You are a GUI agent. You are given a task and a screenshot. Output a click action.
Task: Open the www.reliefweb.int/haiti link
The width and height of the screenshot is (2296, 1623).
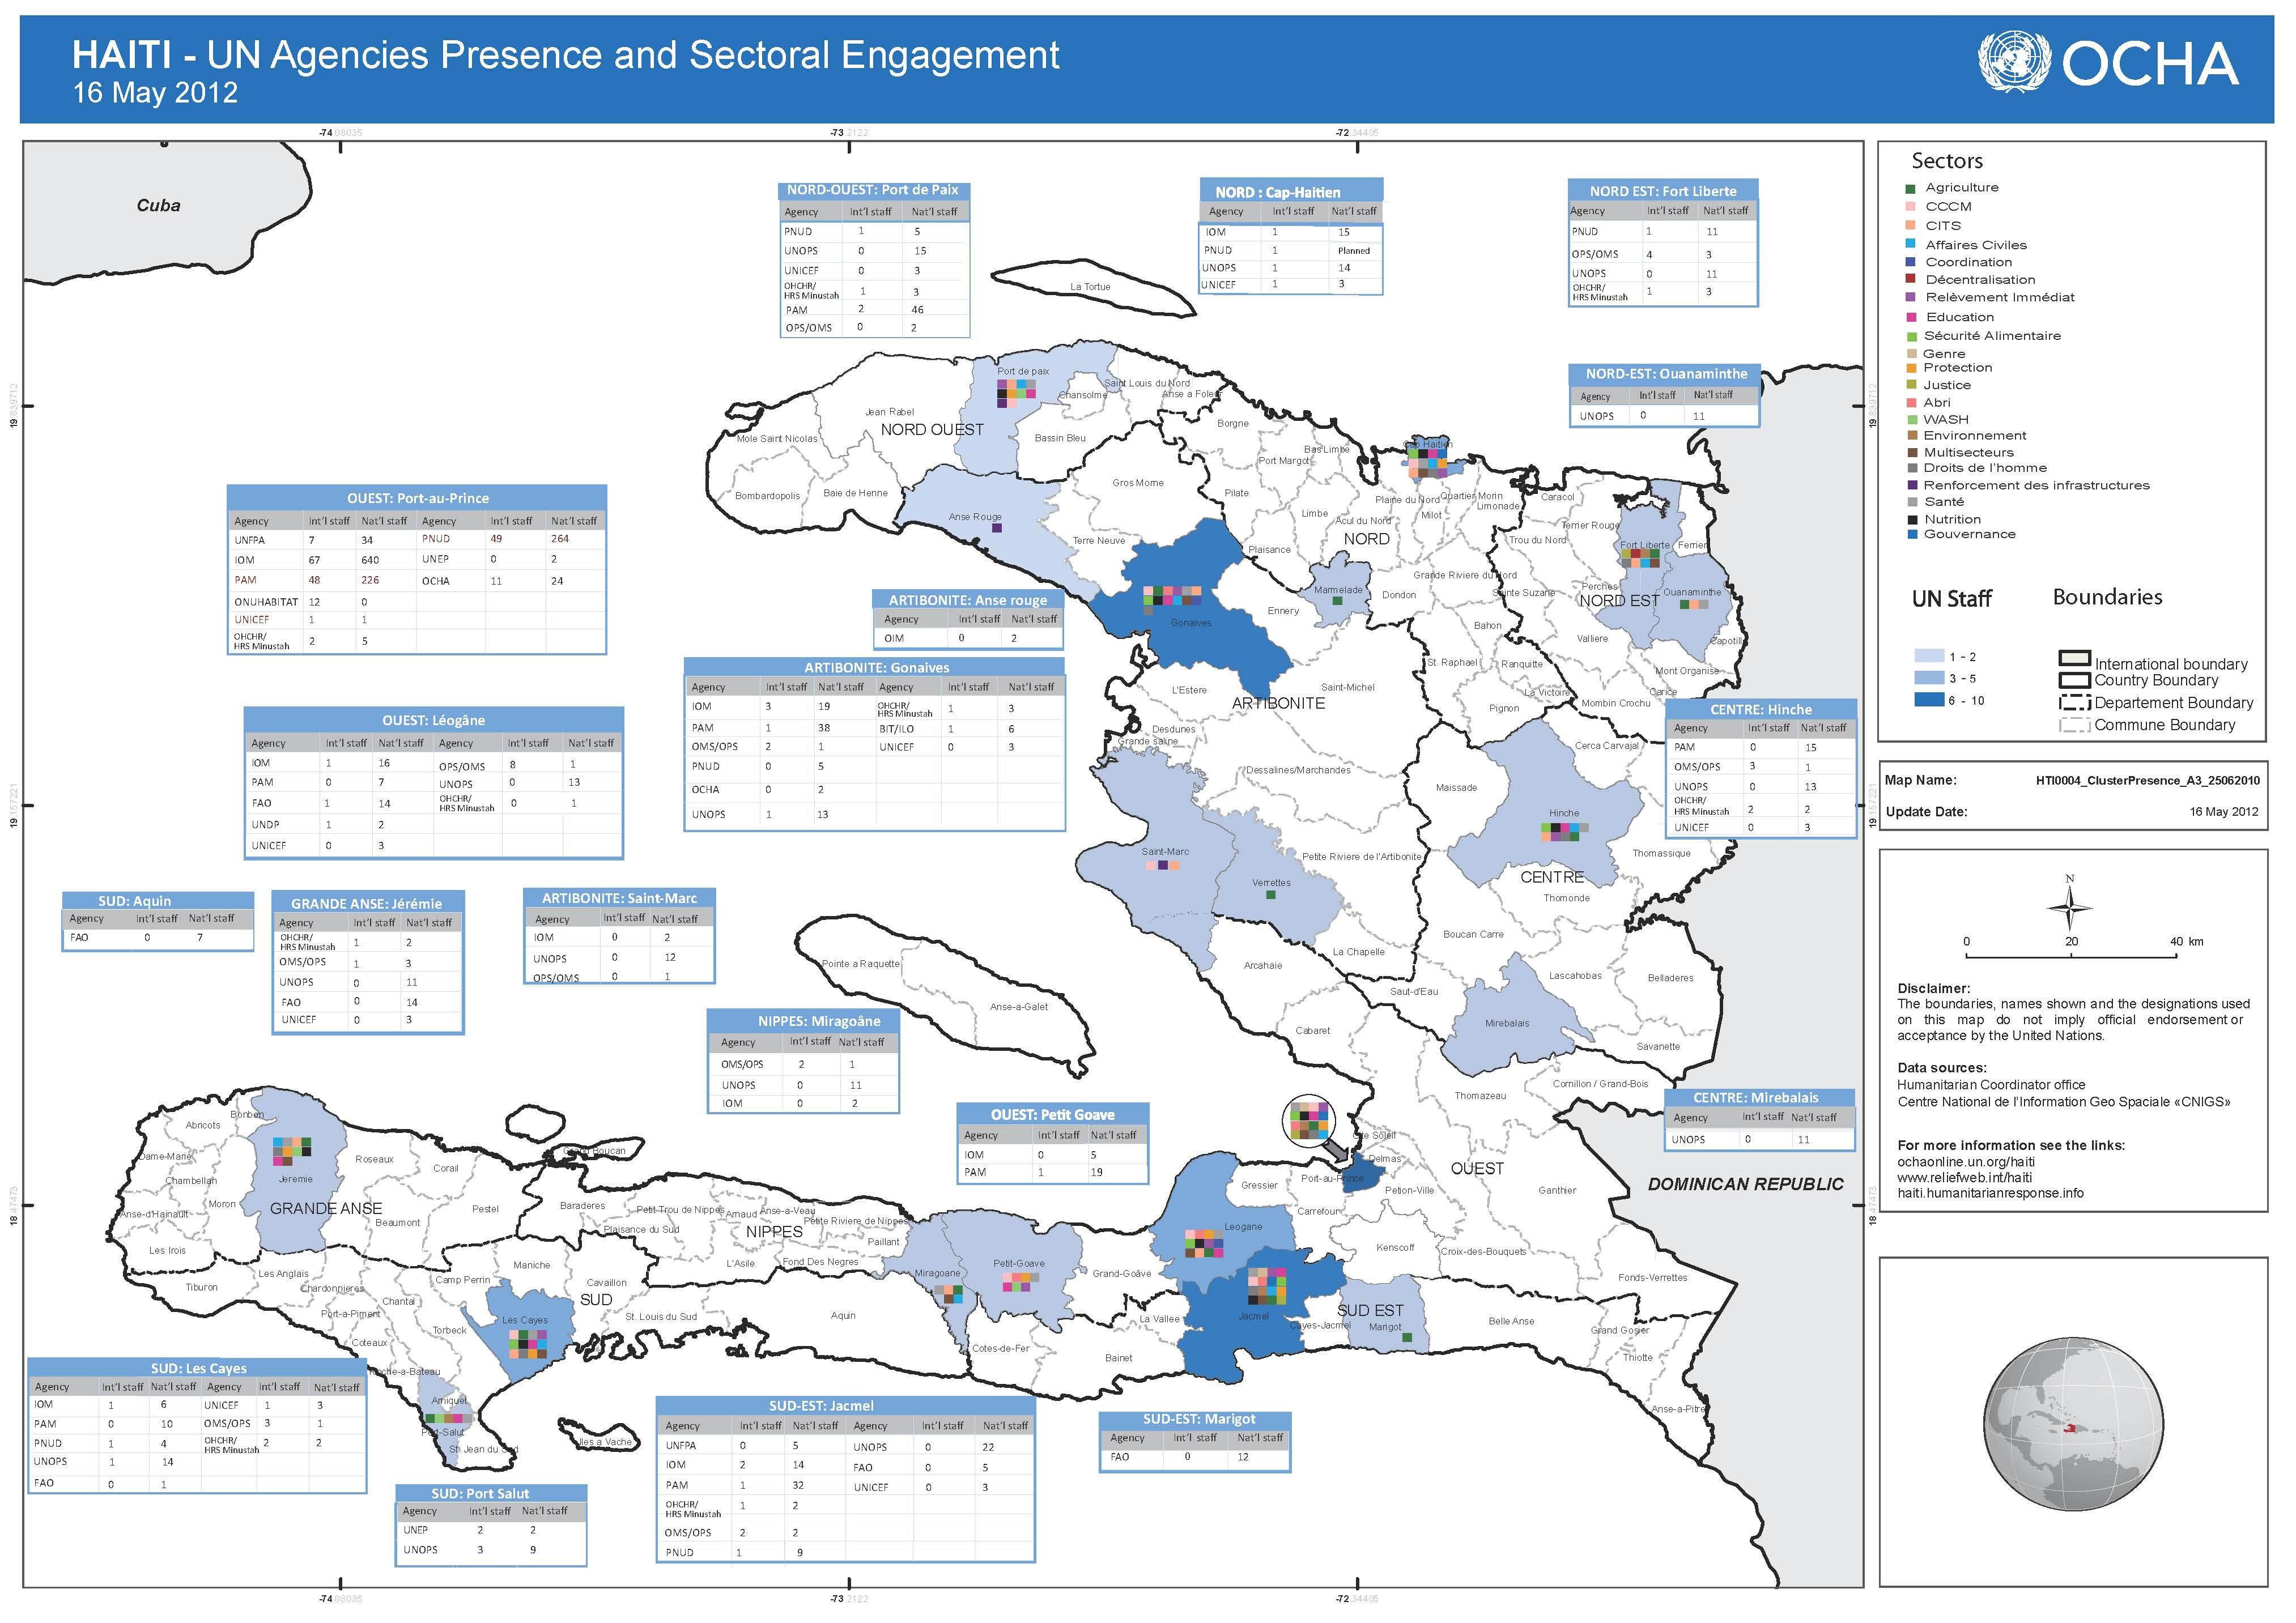tap(1964, 1178)
